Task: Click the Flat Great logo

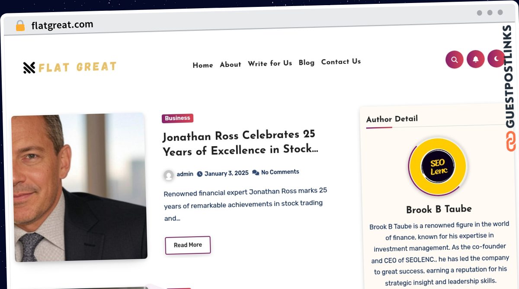Action: coord(70,67)
